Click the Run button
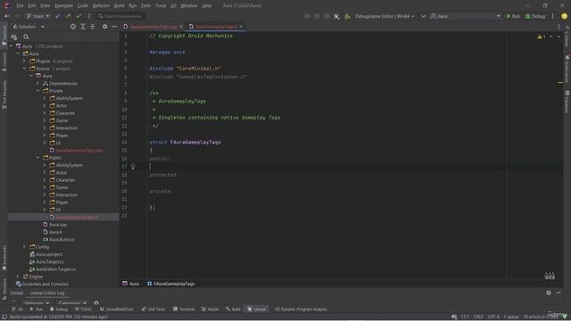 point(513,16)
